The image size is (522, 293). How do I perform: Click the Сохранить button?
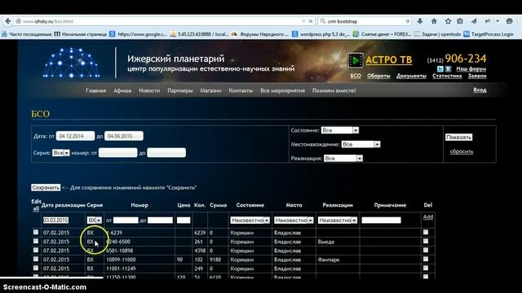point(46,187)
